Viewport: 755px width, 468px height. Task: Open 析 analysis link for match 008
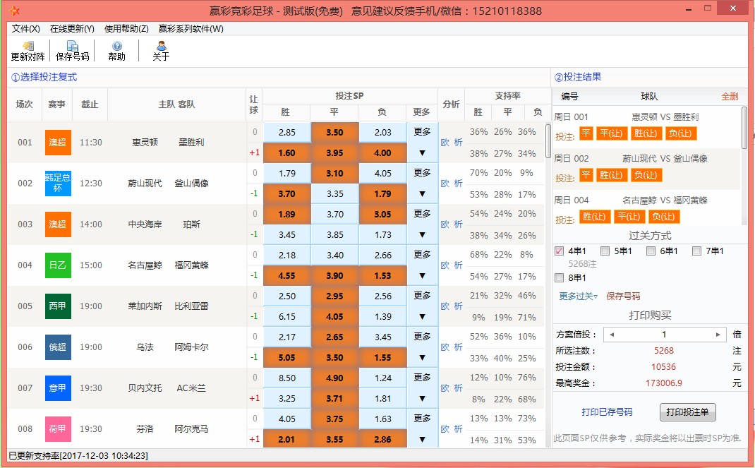458,429
